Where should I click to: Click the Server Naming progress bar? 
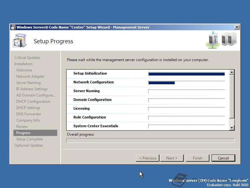click(x=187, y=91)
